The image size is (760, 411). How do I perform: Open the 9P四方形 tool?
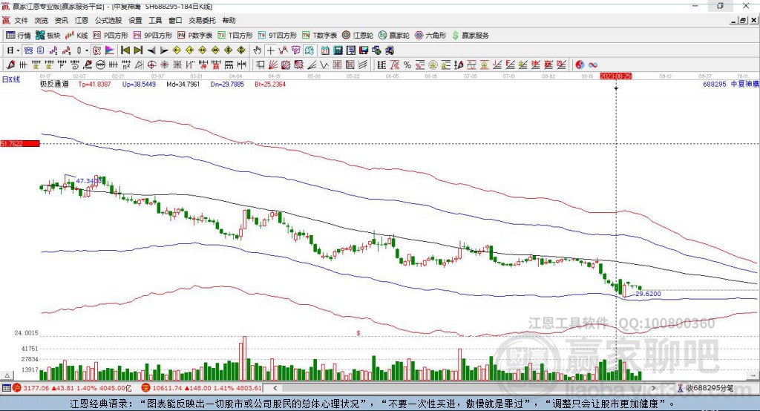pos(153,36)
